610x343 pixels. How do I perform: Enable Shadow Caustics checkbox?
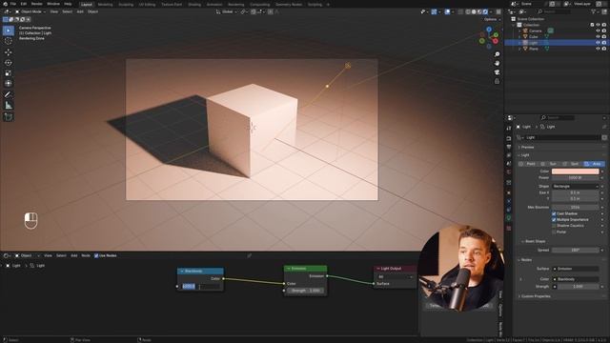click(x=554, y=226)
